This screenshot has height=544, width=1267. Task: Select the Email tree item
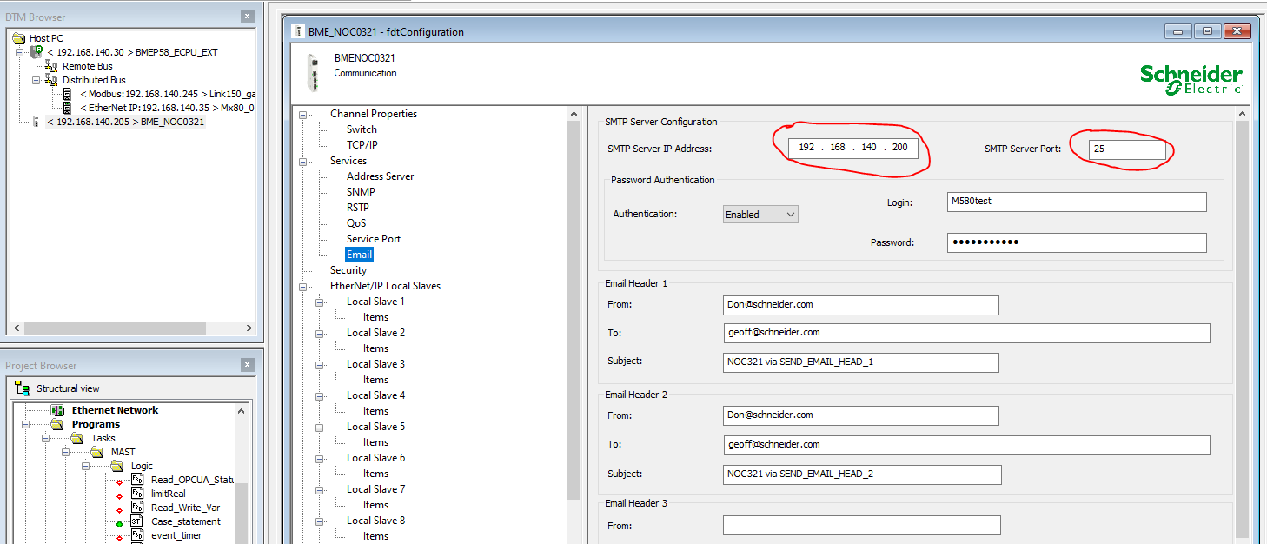359,255
